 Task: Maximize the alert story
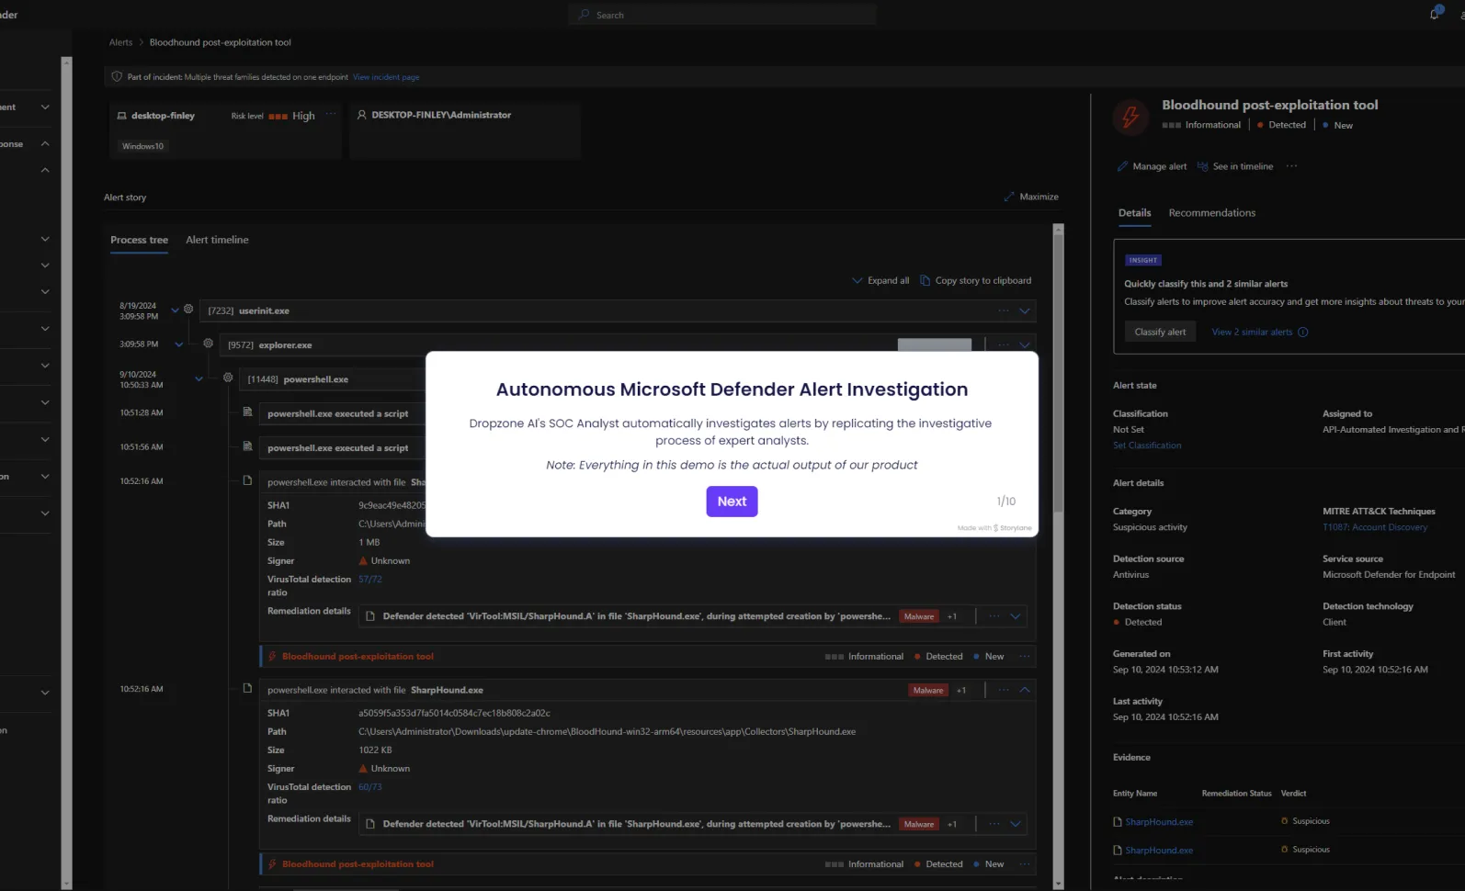[1031, 197]
